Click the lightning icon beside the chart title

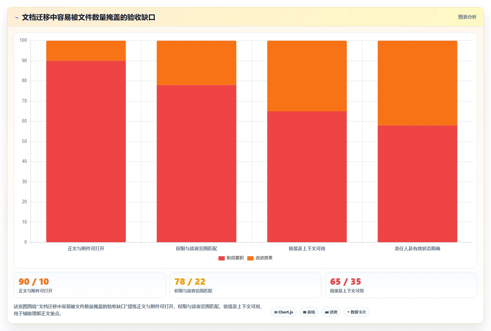tap(16, 18)
